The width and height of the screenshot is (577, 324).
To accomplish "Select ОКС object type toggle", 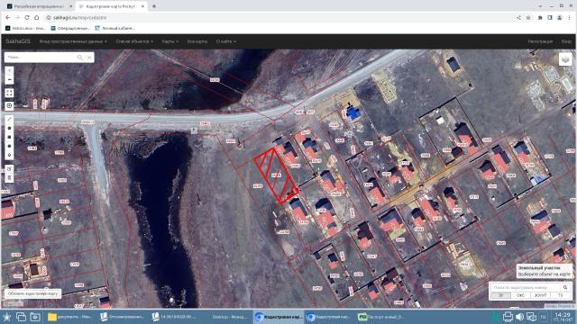I will 520,295.
